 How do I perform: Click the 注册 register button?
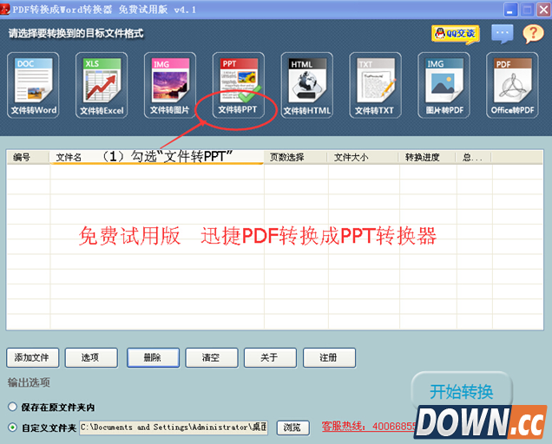pos(329,358)
